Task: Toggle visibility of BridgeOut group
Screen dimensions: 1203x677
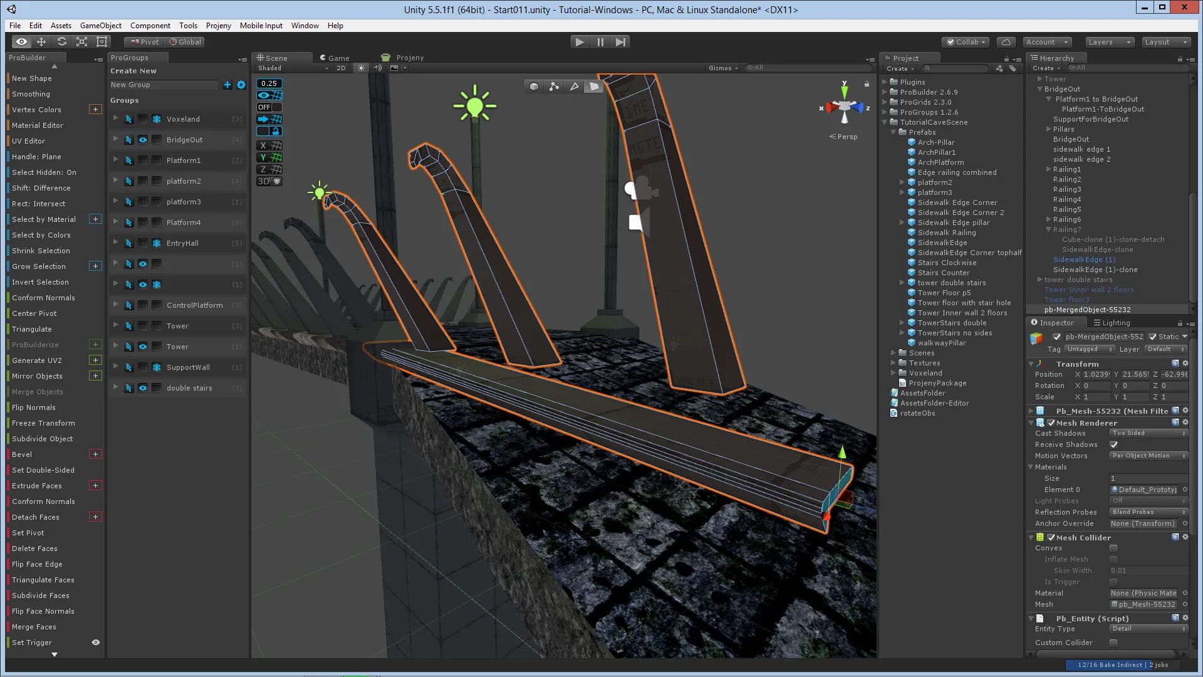Action: pyautogui.click(x=143, y=140)
